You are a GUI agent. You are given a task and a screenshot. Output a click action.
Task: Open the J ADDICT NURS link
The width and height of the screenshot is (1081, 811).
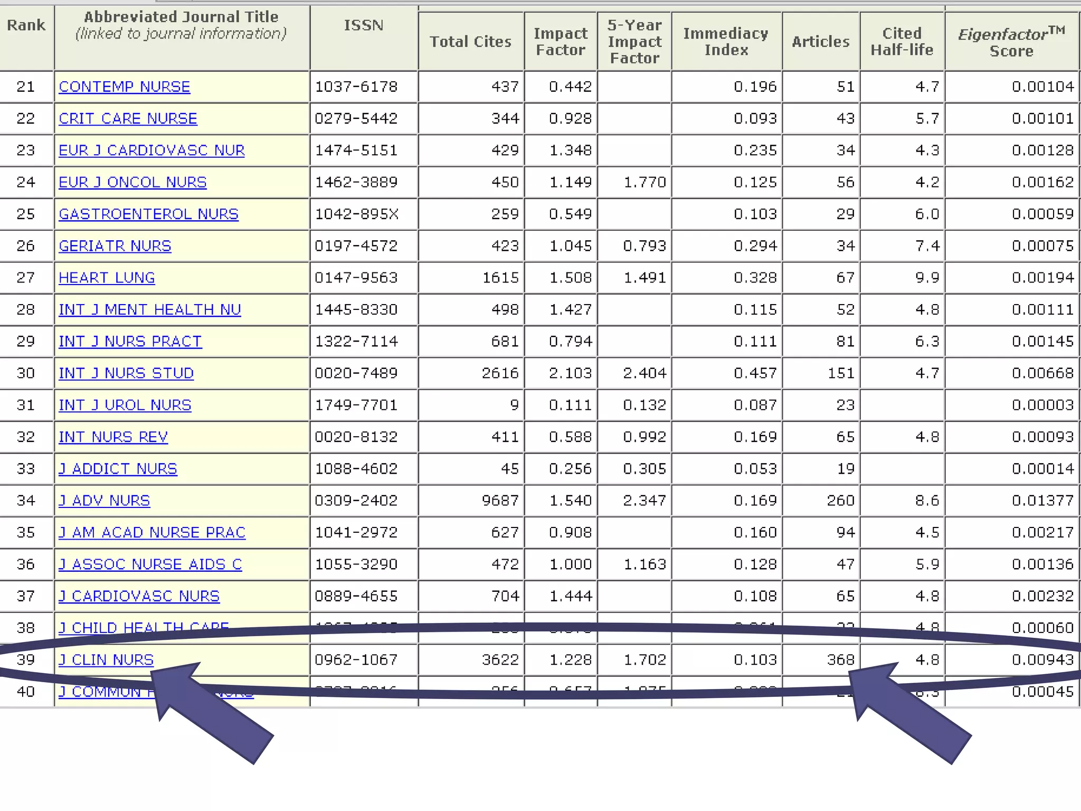(x=118, y=469)
